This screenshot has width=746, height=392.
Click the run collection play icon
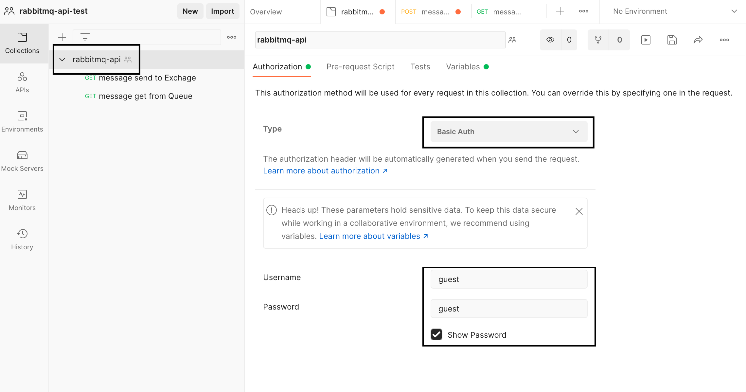coord(646,40)
